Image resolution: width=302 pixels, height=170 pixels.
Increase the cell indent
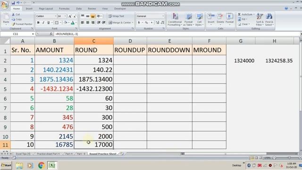coord(104,23)
